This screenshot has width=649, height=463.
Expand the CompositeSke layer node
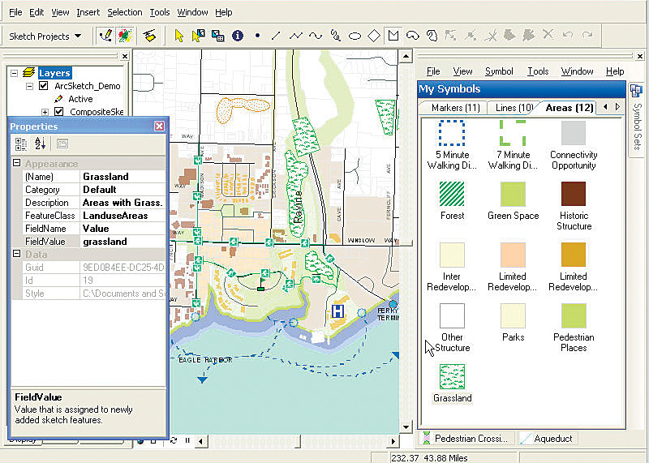coord(45,112)
